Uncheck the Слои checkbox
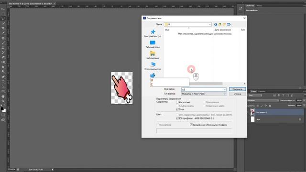Image resolution: width=306 pixels, height=172 pixels. click(x=177, y=109)
